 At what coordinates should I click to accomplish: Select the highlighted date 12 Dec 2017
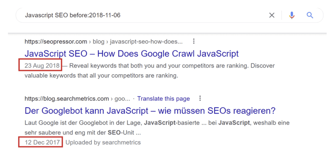click(42, 142)
